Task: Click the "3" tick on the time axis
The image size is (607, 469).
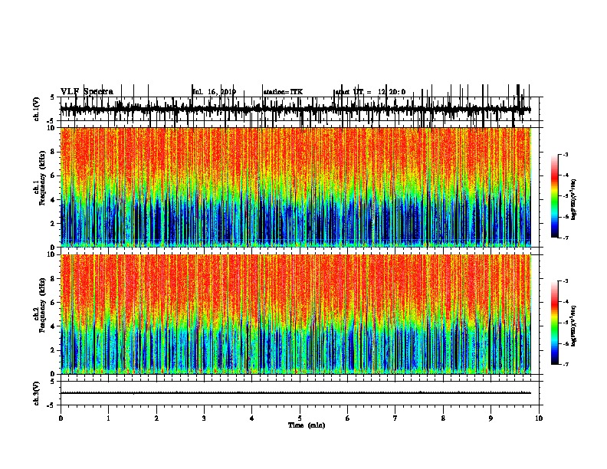Action: 204,418
